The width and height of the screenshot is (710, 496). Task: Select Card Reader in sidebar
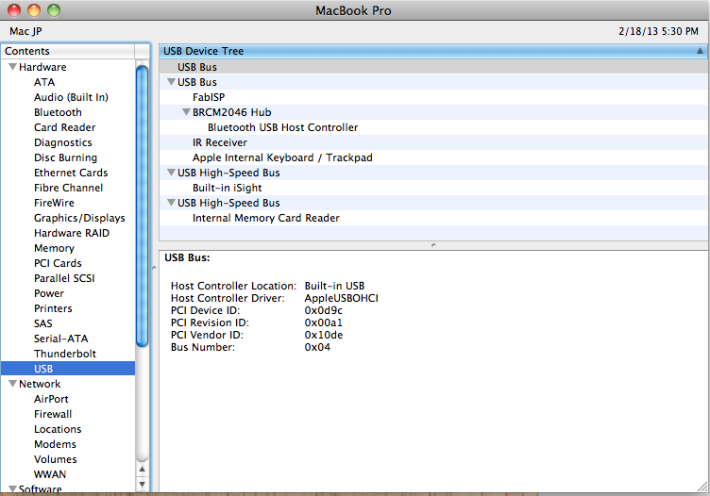click(65, 127)
